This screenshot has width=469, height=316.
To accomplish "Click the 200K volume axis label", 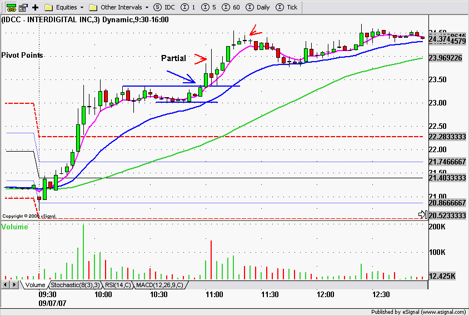I will click(x=437, y=227).
